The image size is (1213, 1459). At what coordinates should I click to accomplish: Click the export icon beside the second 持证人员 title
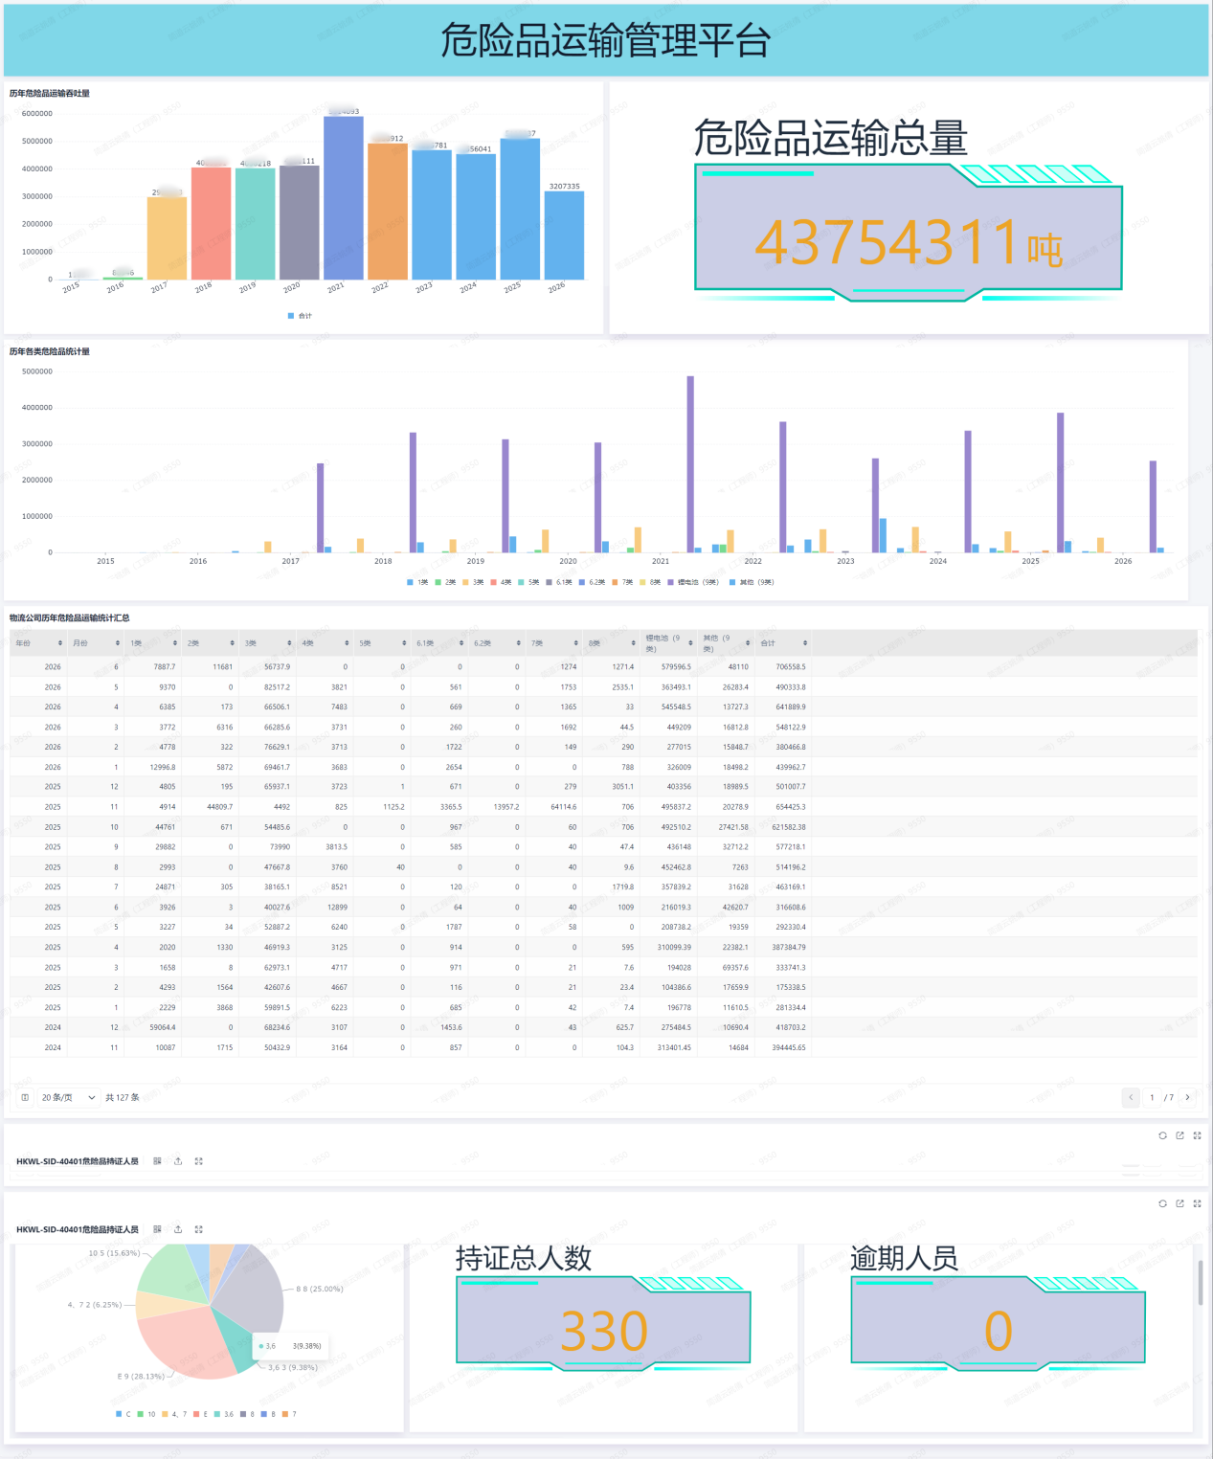pos(178,1229)
